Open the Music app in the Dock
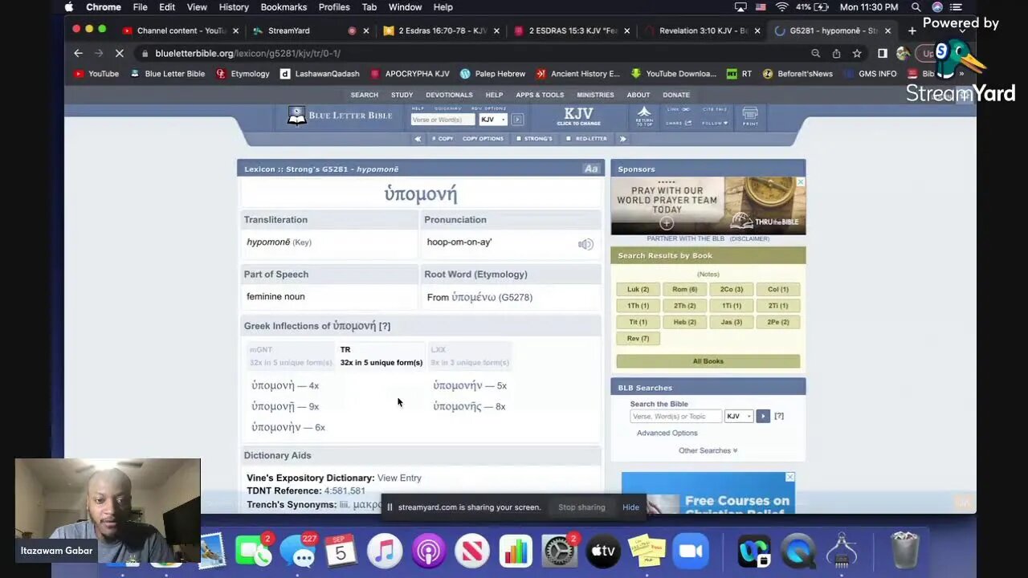Image resolution: width=1028 pixels, height=578 pixels. point(385,552)
